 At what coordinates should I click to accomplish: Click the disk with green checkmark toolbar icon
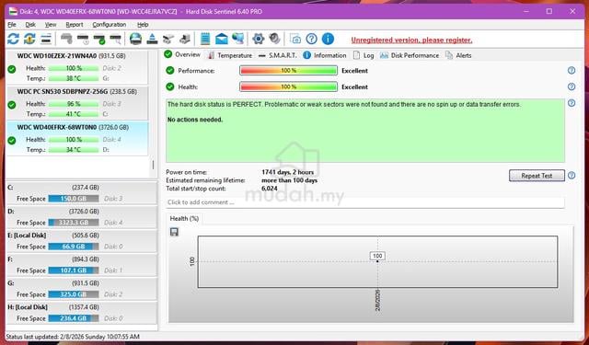click(99, 39)
